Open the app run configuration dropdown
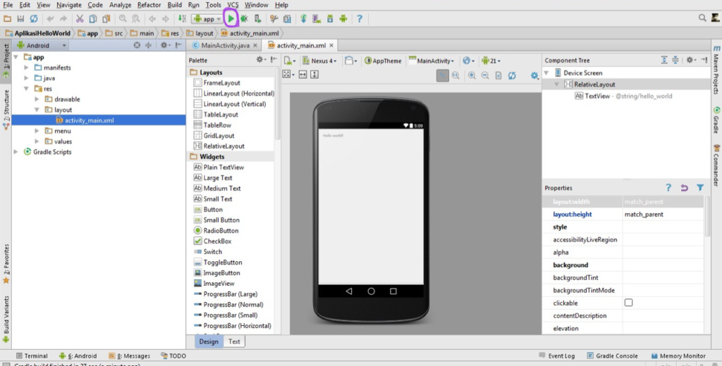 207,19
